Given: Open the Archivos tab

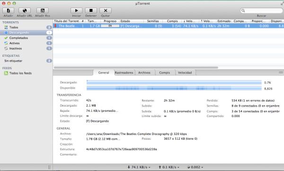Looking at the screenshot, I should (x=144, y=72).
